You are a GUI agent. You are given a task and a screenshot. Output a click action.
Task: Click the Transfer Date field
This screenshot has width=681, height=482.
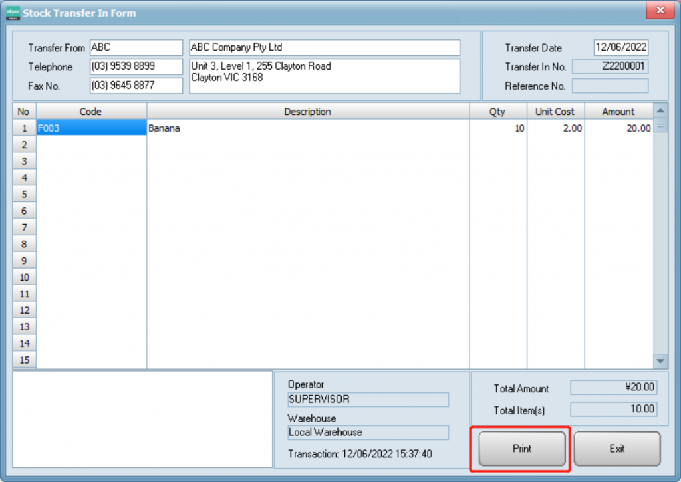620,48
